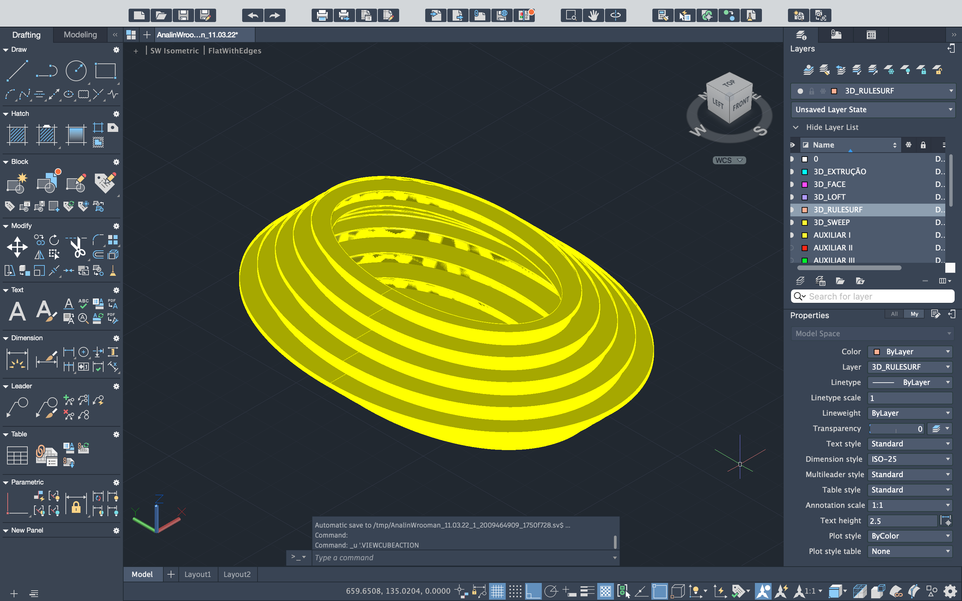962x601 pixels.
Task: Click the Trim scissors tool
Action: (77, 247)
